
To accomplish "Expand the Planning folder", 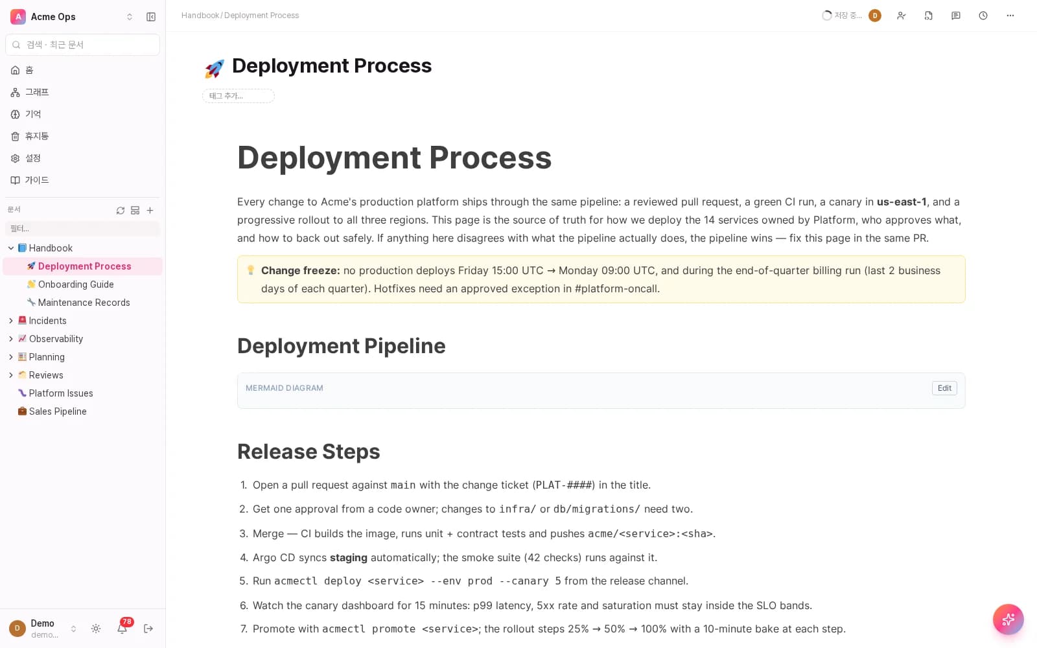I will (11, 357).
